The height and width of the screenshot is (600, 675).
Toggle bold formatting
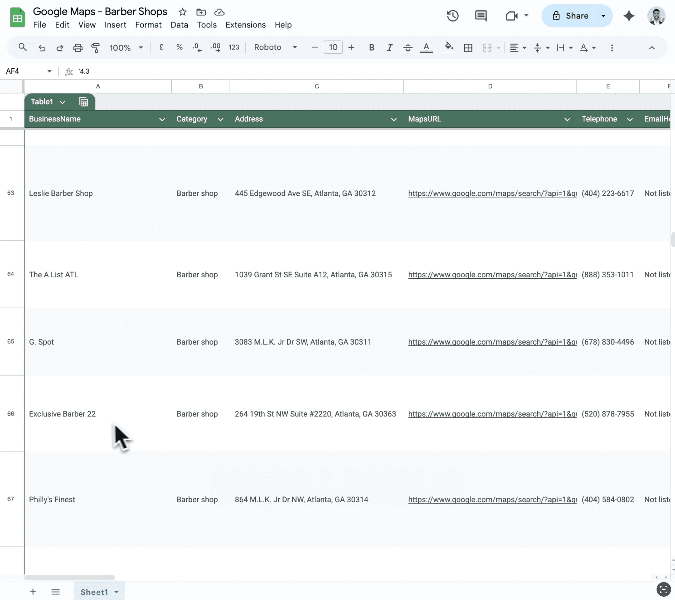pos(372,48)
